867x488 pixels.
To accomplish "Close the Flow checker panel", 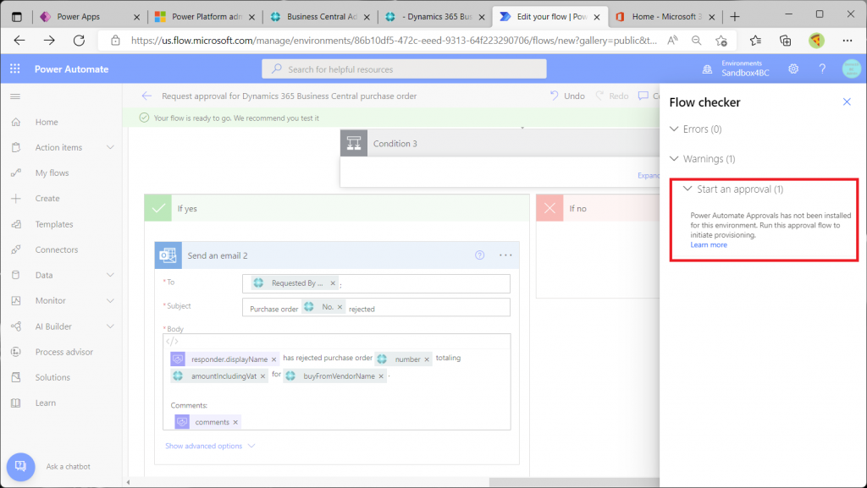I will (x=847, y=101).
